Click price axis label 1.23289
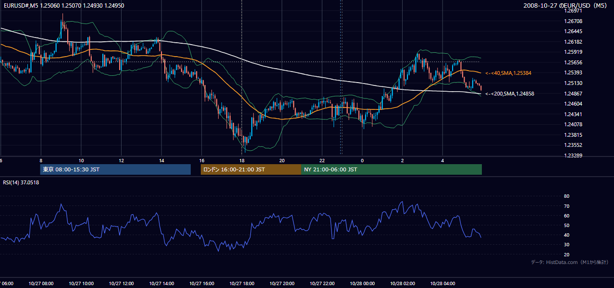The width and height of the screenshot is (614, 288). (573, 156)
